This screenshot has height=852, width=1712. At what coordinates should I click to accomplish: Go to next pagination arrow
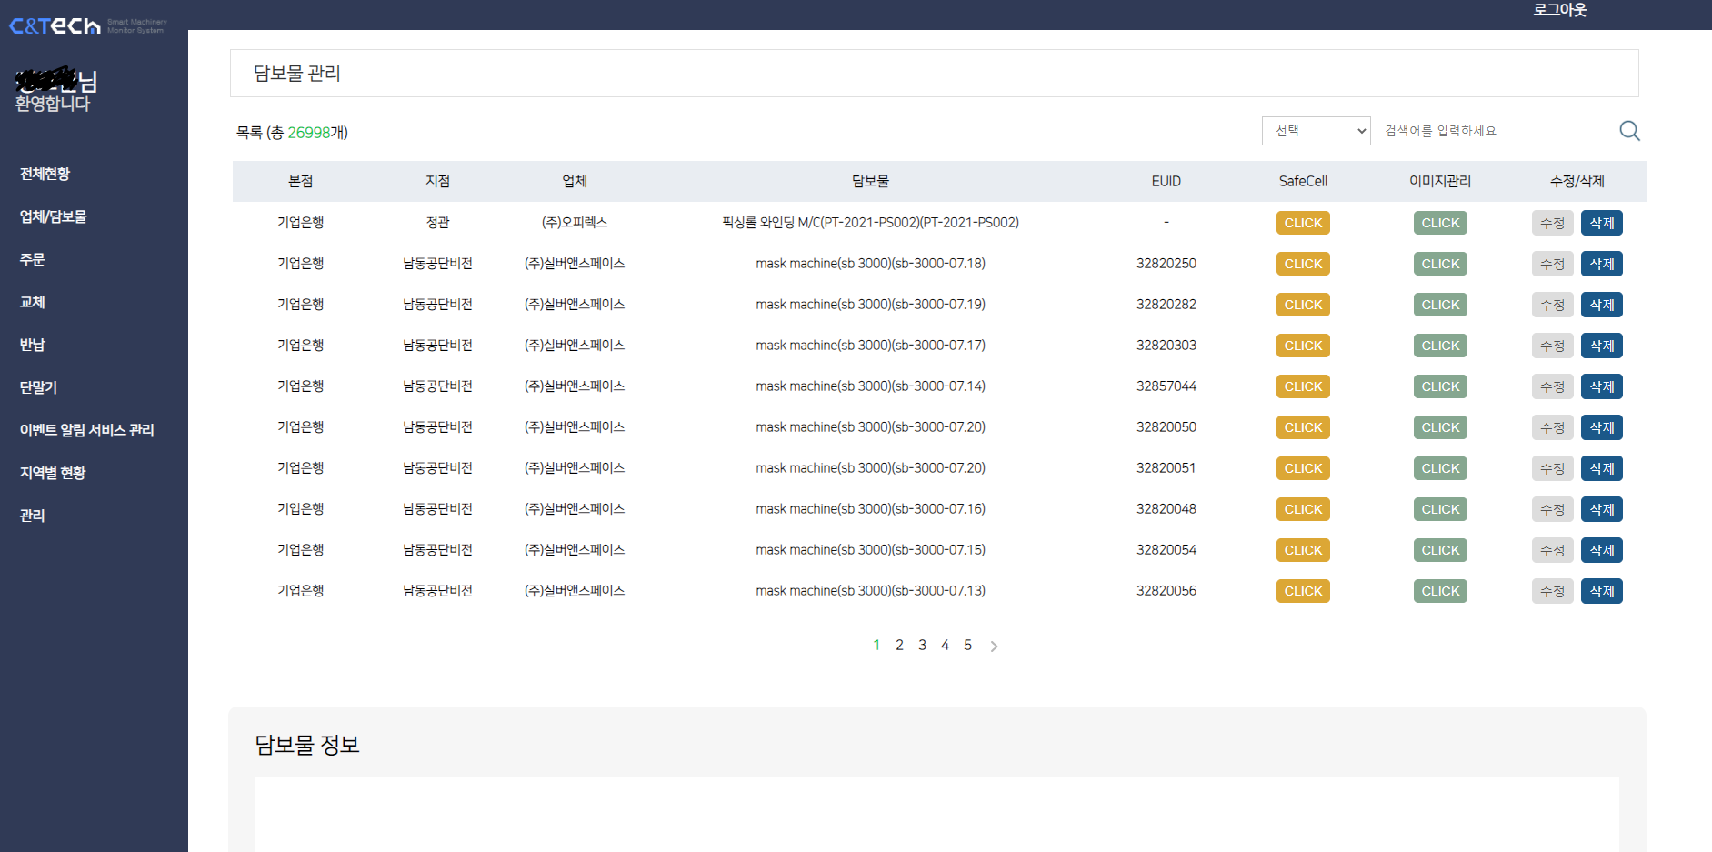coord(994,647)
